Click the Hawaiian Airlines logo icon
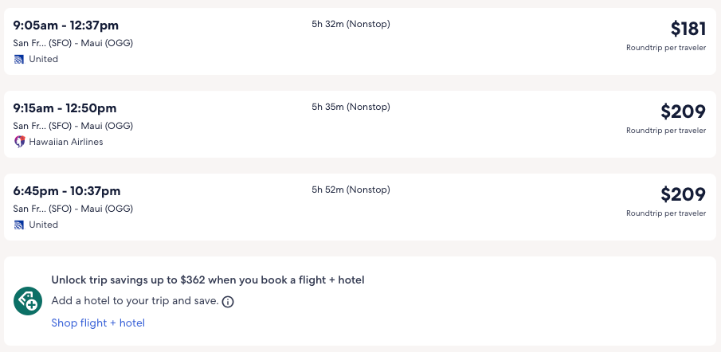The width and height of the screenshot is (721, 352). [x=19, y=142]
